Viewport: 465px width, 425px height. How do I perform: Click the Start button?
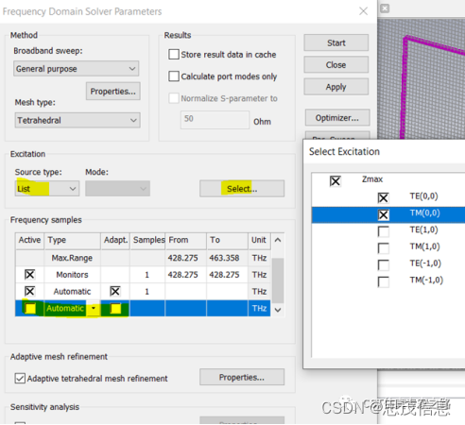pos(336,42)
